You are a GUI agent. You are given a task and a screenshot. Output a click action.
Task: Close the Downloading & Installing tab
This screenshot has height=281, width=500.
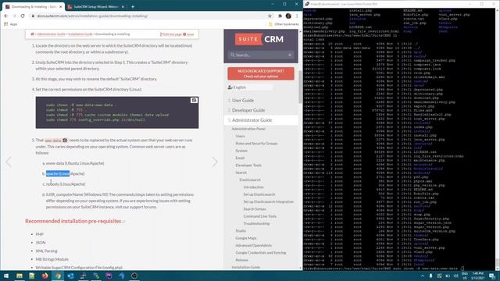click(61, 6)
